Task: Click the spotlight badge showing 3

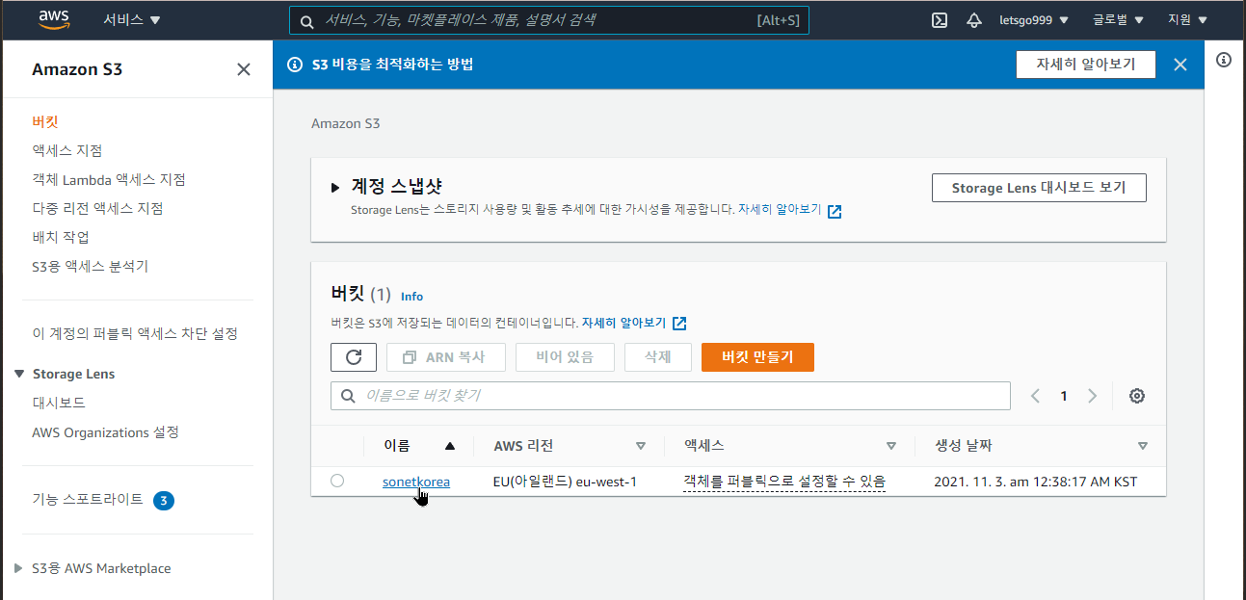Action: tap(164, 501)
